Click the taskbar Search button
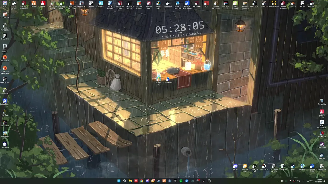This screenshot has width=328, height=184. coord(125,181)
